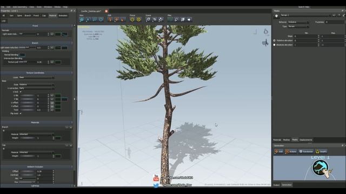Select the third Edit tool icon
The height and width of the screenshot is (194, 346).
123,19
